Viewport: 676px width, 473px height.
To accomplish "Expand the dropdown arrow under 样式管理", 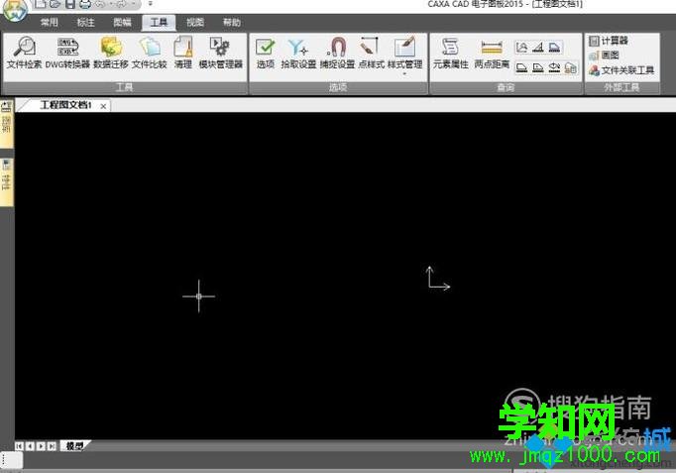I will pyautogui.click(x=404, y=74).
